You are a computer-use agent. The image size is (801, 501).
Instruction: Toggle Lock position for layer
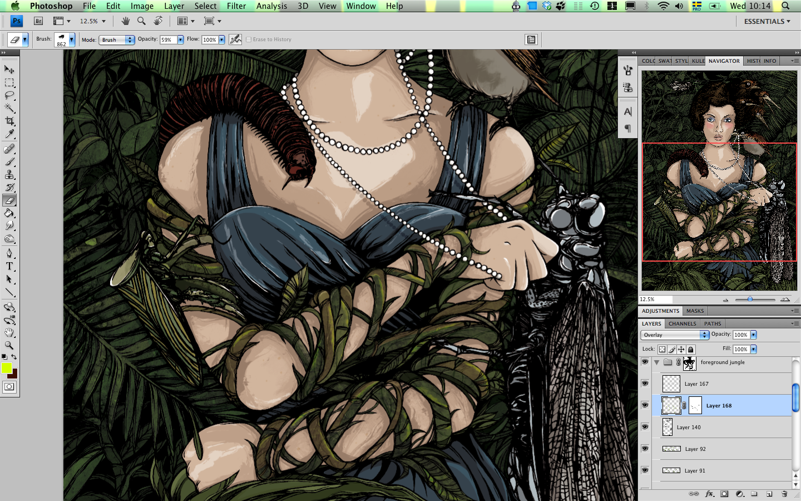click(x=681, y=350)
